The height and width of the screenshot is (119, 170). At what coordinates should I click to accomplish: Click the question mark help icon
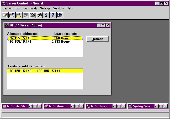pos(53,15)
